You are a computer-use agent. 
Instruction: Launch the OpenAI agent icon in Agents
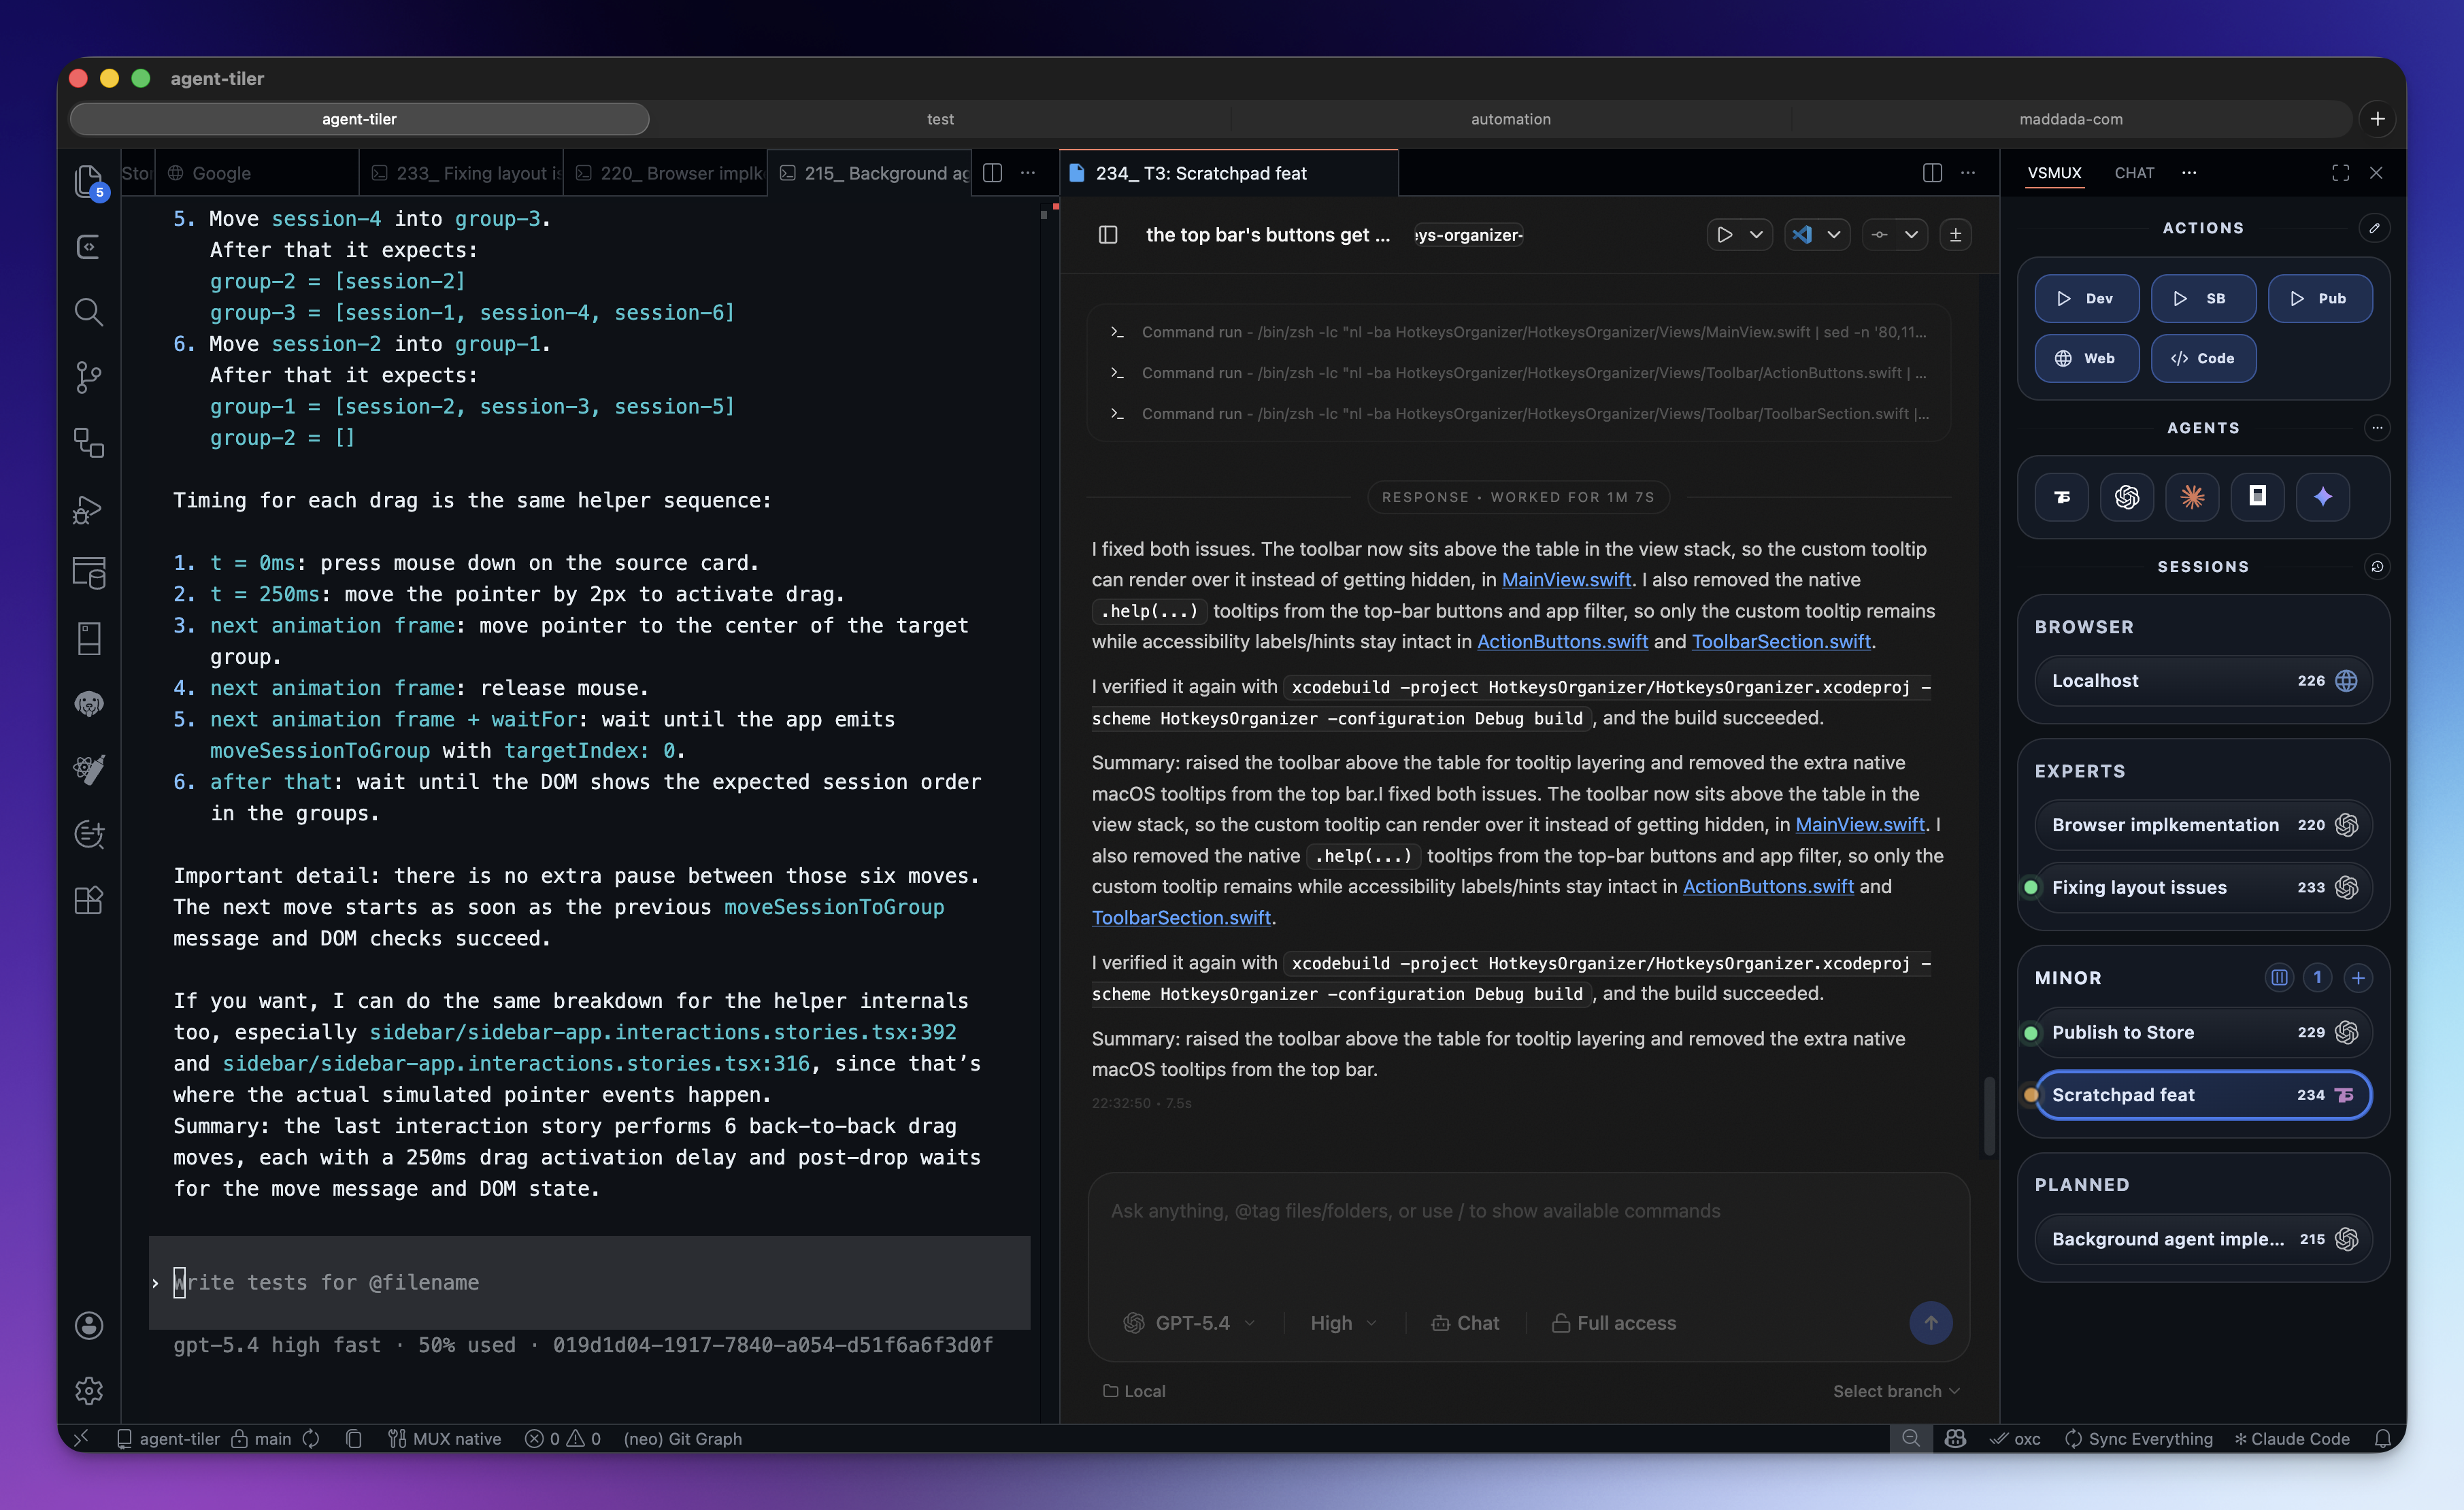[x=2127, y=497]
